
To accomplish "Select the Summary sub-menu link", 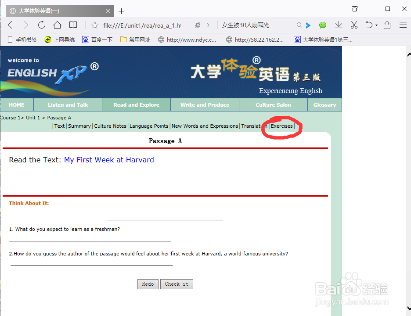I will 79,126.
